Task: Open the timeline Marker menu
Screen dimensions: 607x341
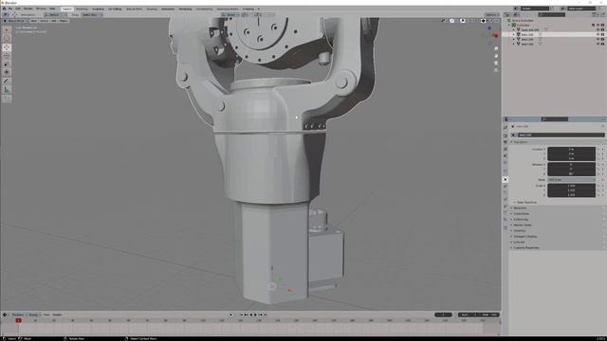Action: click(57, 314)
